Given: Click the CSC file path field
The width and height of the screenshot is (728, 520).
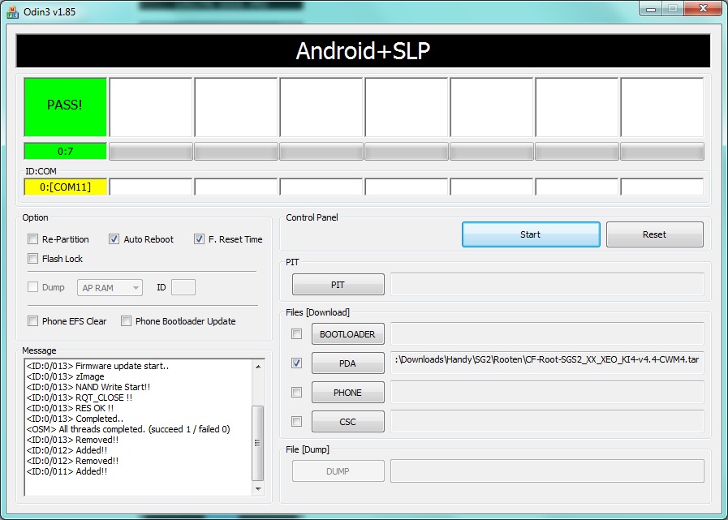Looking at the screenshot, I should [x=547, y=422].
